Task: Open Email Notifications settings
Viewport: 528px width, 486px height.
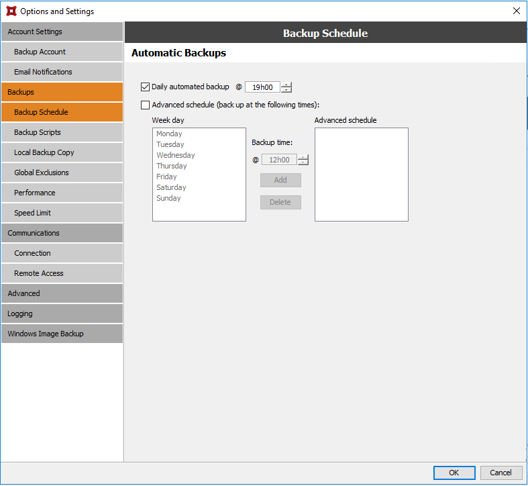Action: (62, 72)
